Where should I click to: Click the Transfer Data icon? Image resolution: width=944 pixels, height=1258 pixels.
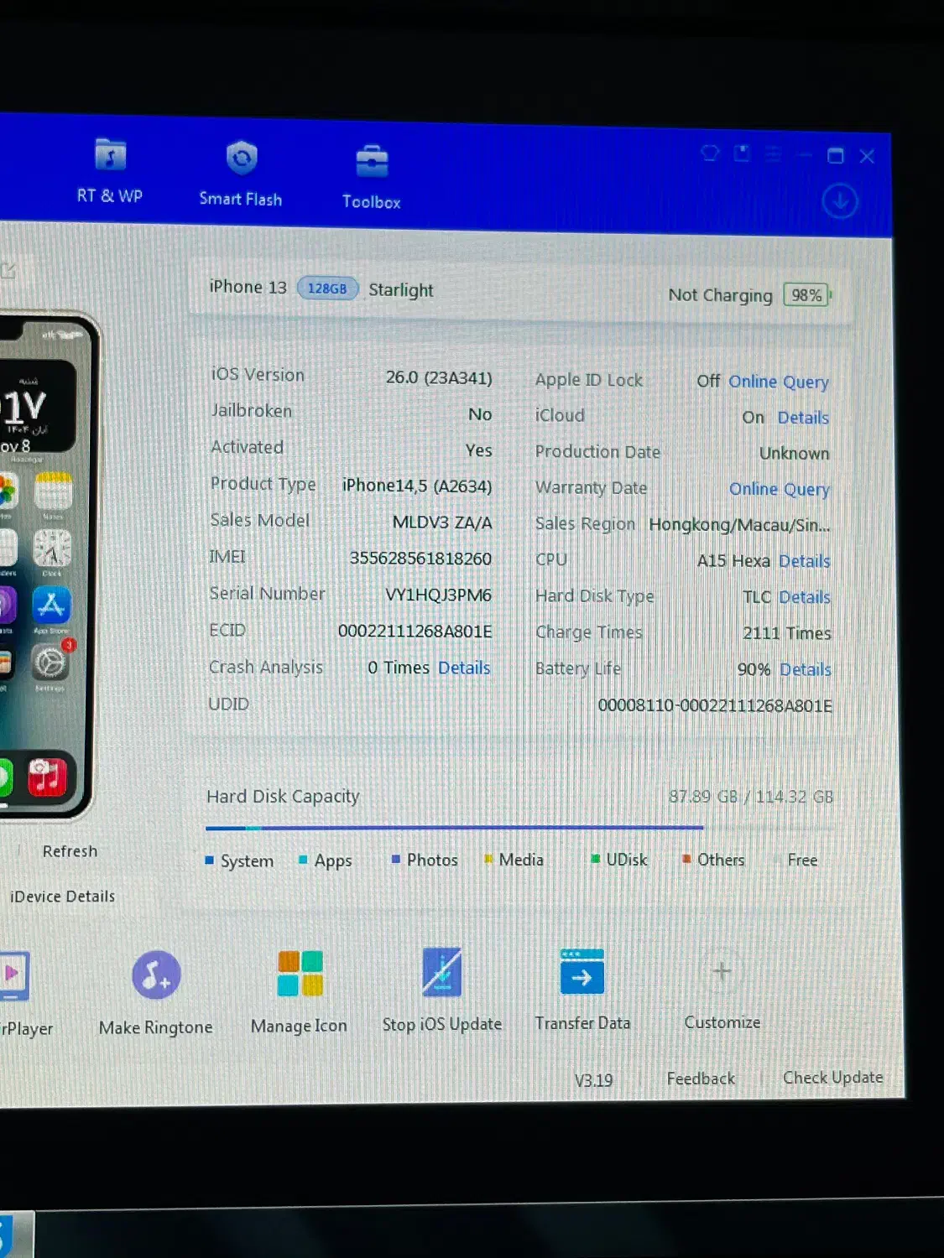point(582,971)
